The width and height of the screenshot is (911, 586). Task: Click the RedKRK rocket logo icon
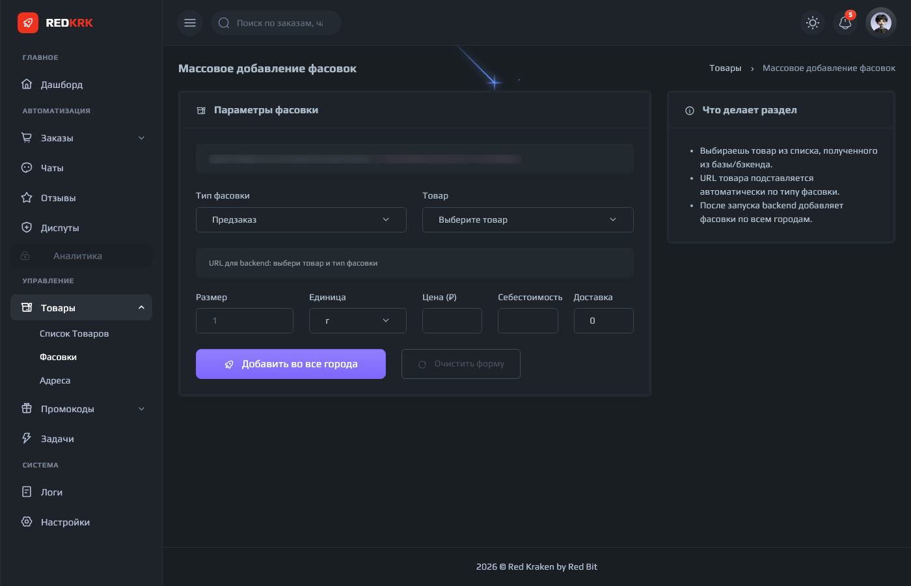27,23
